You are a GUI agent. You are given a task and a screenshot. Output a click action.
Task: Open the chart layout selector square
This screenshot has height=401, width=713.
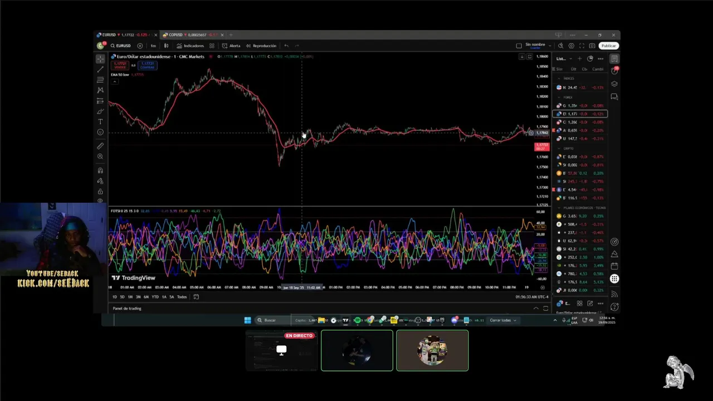coord(519,46)
